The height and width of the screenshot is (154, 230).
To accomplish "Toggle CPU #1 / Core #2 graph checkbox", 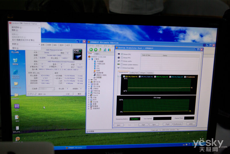I will (140, 76).
